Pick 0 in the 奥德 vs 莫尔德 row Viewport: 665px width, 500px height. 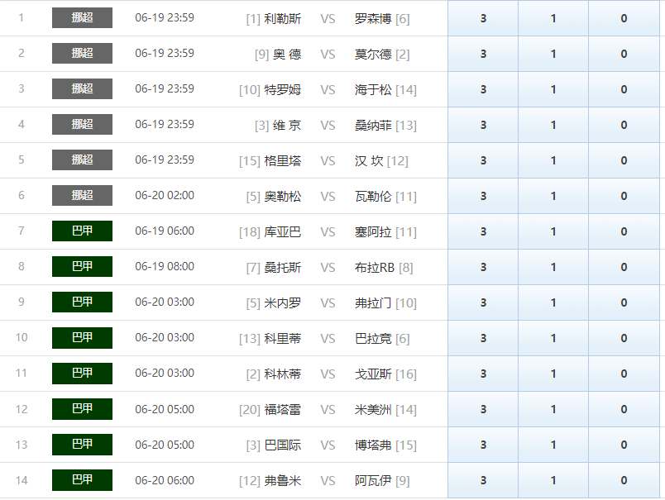click(624, 54)
